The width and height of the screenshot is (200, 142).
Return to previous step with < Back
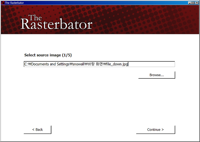(37, 130)
